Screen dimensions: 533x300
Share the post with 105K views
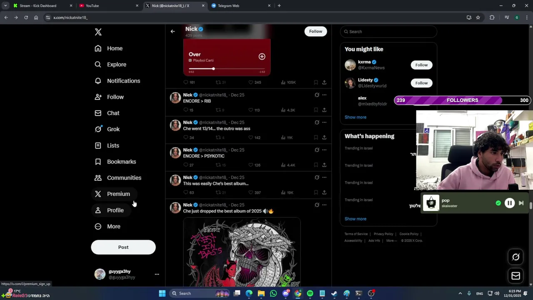[x=324, y=82]
